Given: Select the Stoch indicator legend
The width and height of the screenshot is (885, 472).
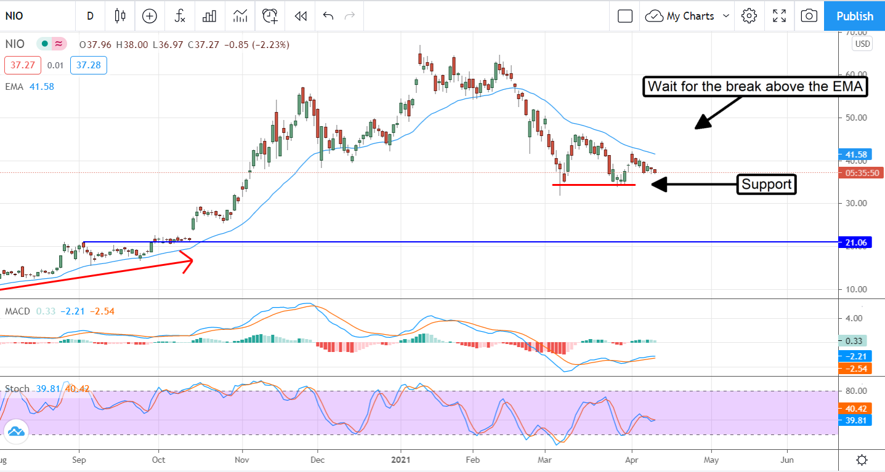Looking at the screenshot, I should pos(17,388).
